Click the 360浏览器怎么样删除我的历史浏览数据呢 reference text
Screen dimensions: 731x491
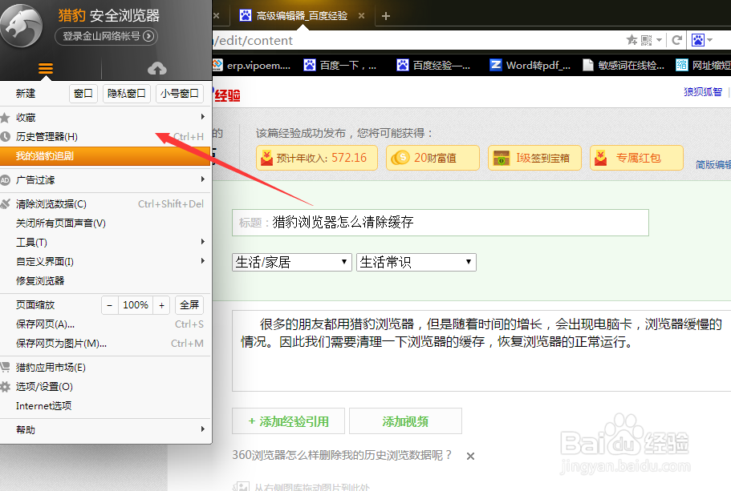click(342, 455)
